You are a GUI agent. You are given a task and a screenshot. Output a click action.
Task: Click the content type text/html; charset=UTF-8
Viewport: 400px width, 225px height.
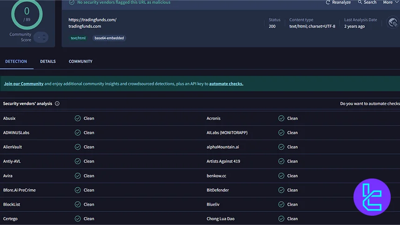tap(312, 26)
